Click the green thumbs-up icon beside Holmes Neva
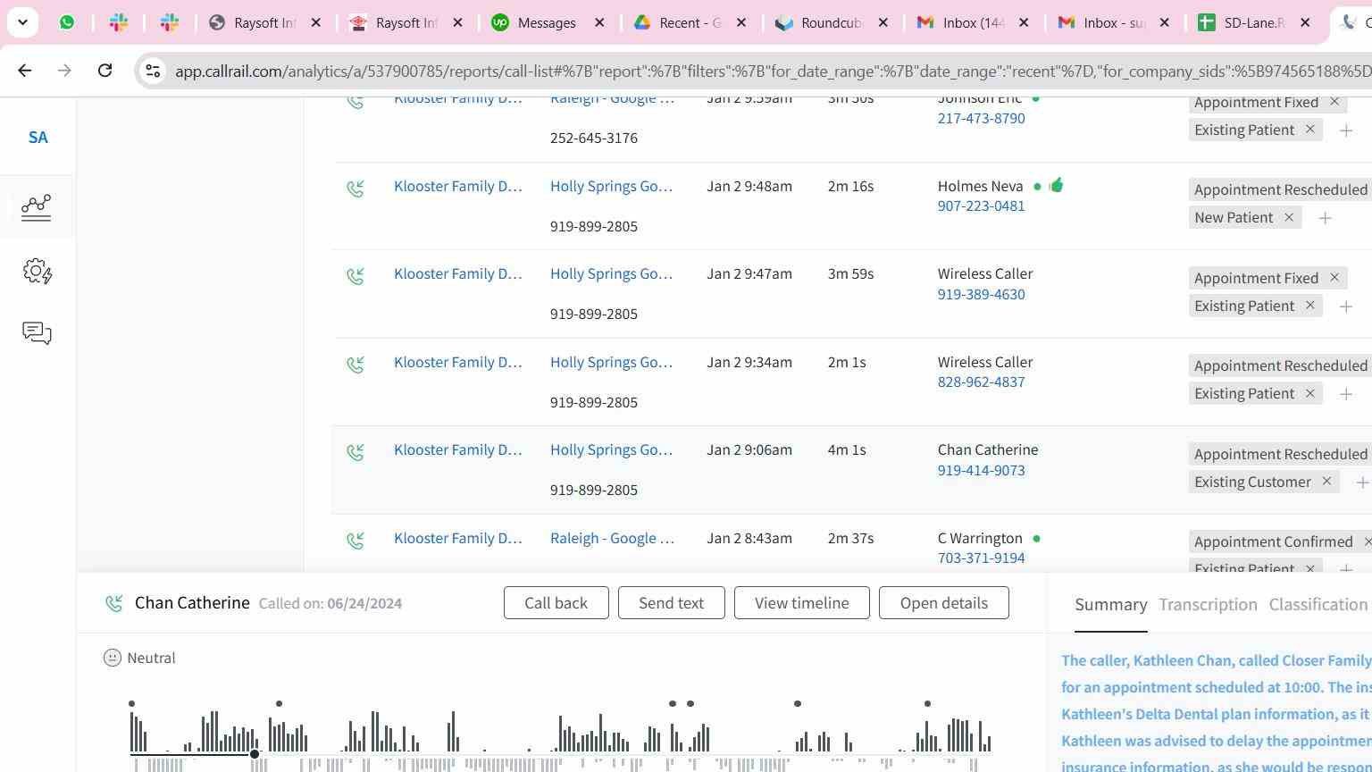The width and height of the screenshot is (1372, 772). [1057, 186]
